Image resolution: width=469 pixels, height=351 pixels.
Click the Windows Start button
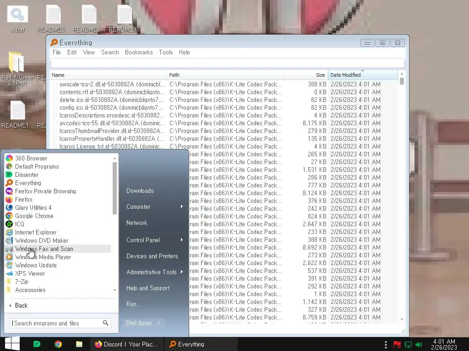point(12,344)
